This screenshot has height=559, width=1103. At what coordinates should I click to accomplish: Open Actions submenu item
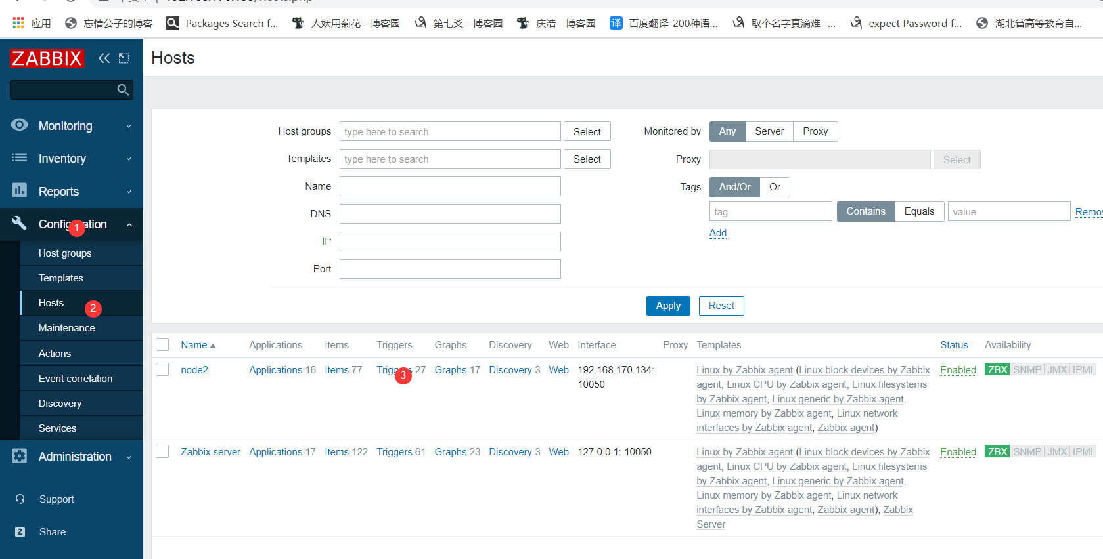tap(81, 354)
